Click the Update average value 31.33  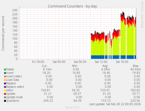point(106,94)
